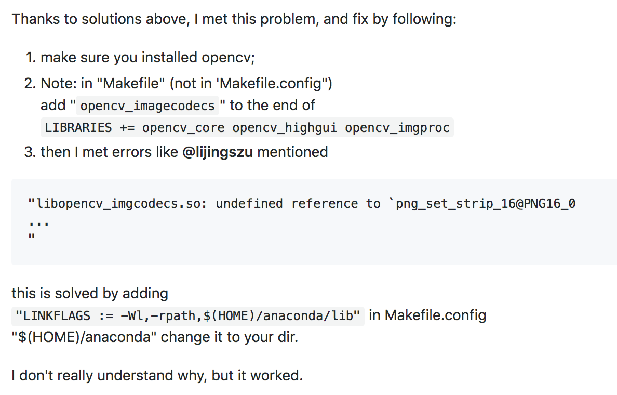Click 'I don't really understand why' sentence
This screenshot has height=395, width=617.
coord(157,375)
